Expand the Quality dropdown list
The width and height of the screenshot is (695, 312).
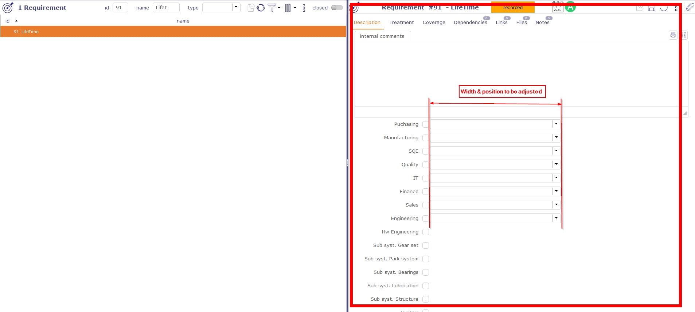(x=556, y=164)
